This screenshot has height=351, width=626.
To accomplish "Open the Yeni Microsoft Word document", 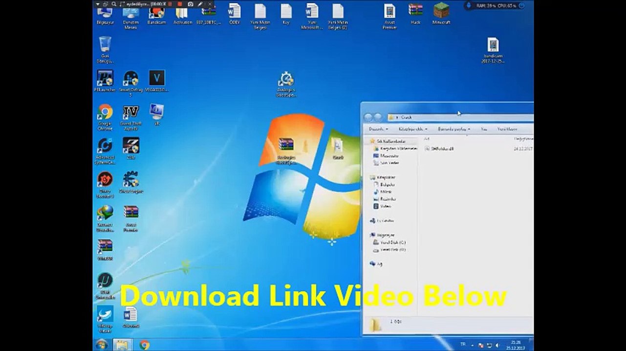I will (x=312, y=16).
